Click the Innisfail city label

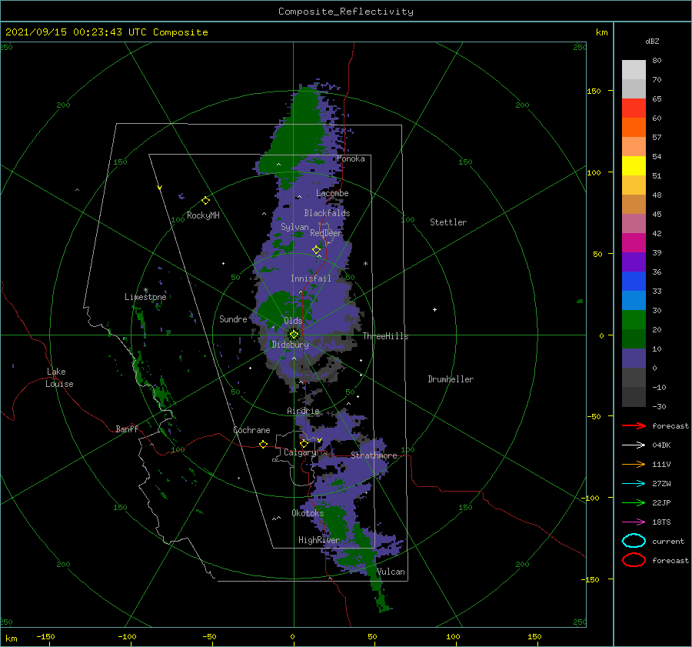[x=311, y=278]
